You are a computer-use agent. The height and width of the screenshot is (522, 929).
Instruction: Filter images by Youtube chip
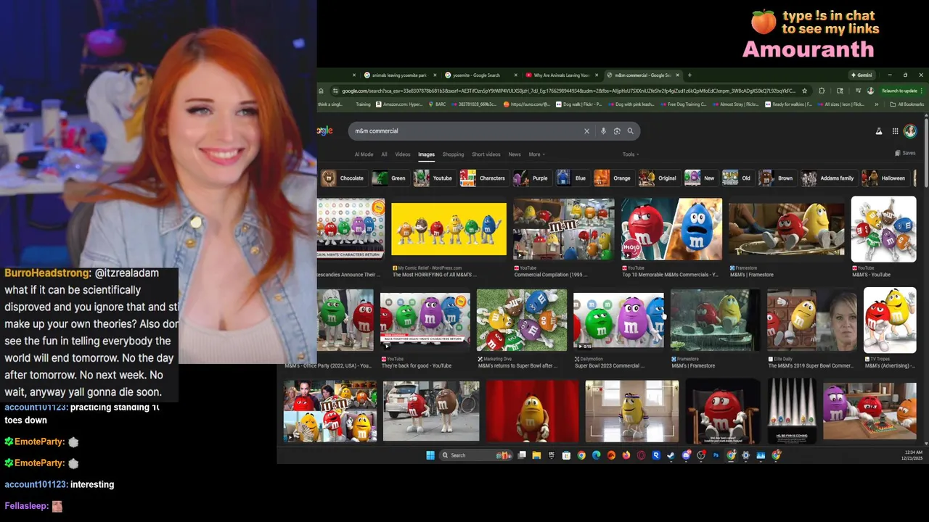433,178
